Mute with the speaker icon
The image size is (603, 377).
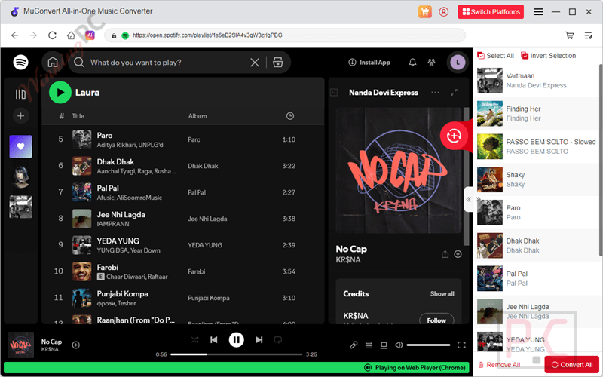(x=399, y=345)
